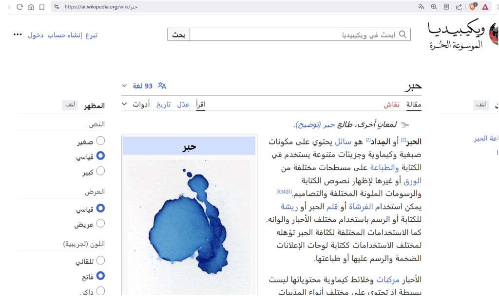The image size is (499, 299).
Task: Open the تاريخ history tab
Action: 163,105
